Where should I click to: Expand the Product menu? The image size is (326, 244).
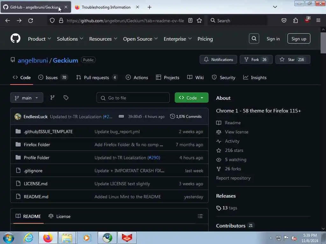coord(39,39)
